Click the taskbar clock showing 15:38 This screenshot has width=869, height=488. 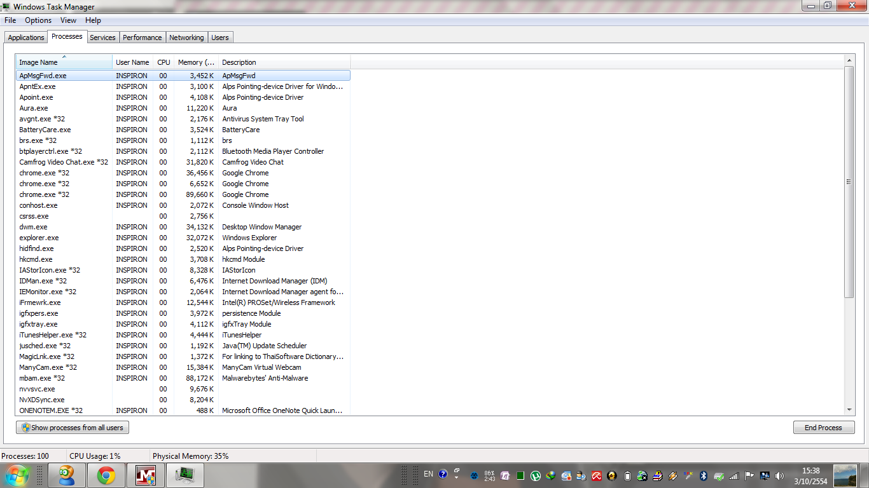pyautogui.click(x=810, y=475)
